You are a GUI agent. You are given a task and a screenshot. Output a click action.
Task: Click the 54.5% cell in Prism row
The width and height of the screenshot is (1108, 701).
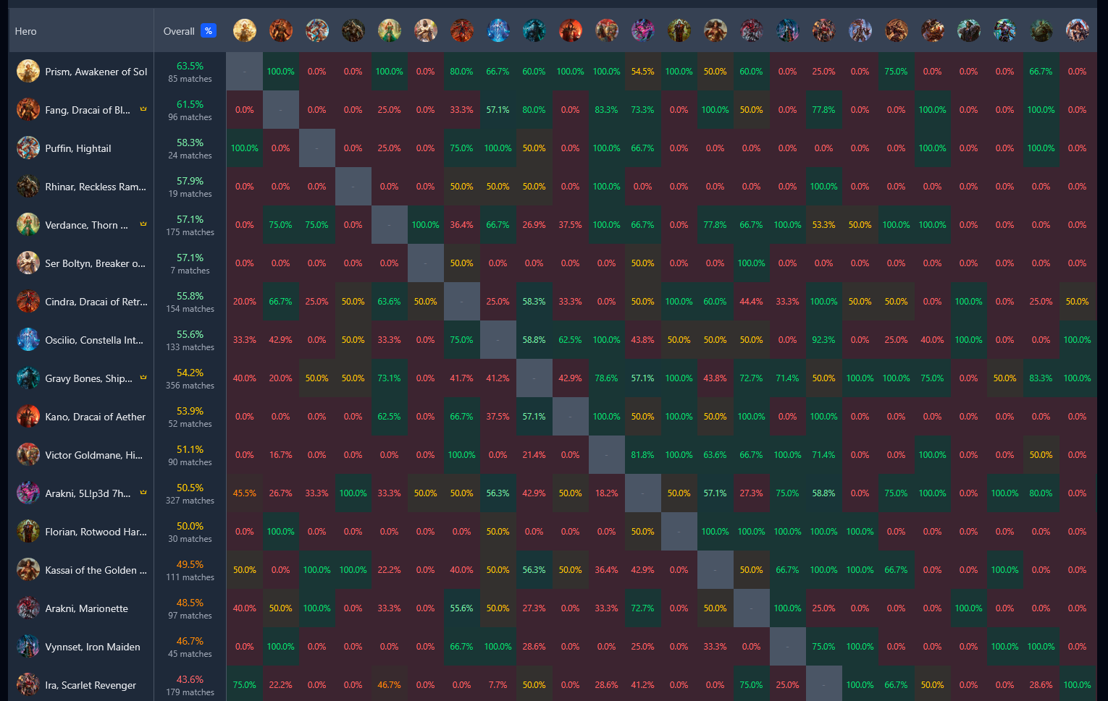(x=643, y=72)
